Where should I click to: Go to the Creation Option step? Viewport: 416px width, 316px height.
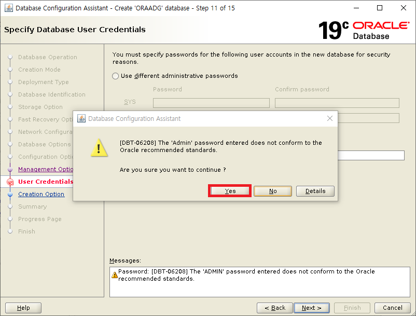41,194
